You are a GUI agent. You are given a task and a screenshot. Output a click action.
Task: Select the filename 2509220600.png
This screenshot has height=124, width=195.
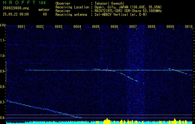[16, 8]
